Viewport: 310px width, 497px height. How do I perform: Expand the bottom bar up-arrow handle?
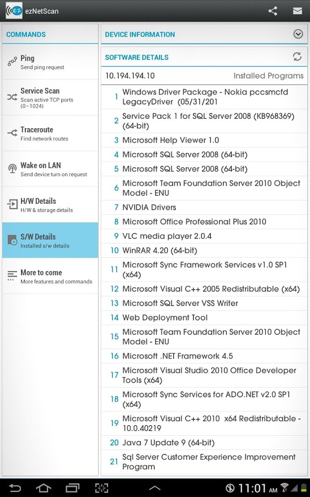(154, 488)
